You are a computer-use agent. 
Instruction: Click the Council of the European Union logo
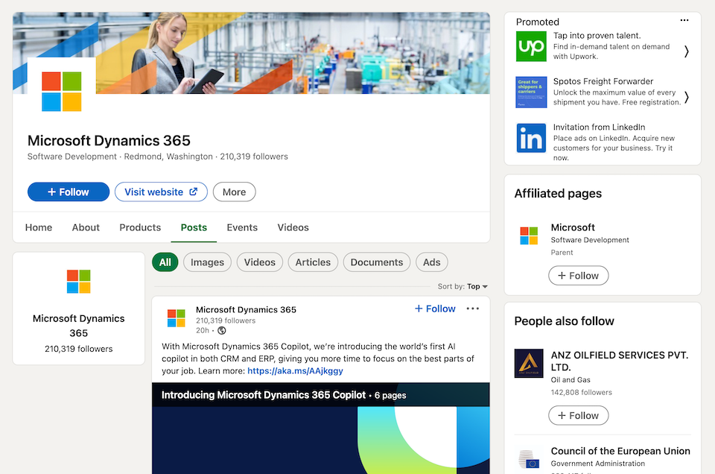pos(529,459)
